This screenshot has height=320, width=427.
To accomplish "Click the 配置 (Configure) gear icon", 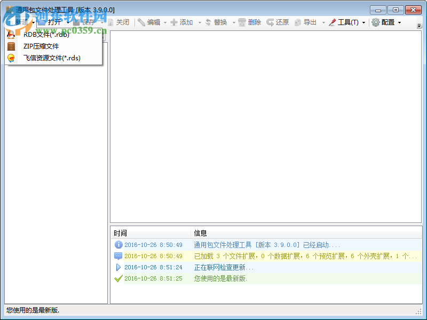I will click(376, 22).
